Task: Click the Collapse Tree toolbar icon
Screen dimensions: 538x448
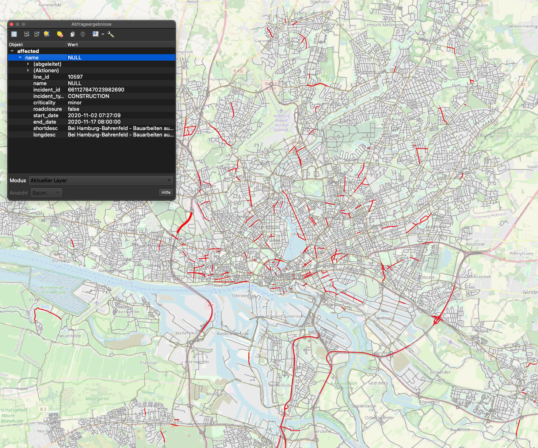Action: click(37, 34)
